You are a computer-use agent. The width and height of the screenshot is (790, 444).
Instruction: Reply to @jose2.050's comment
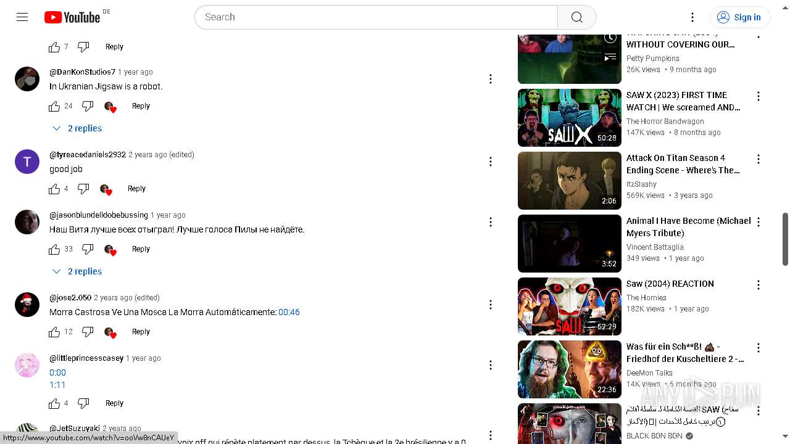point(141,332)
